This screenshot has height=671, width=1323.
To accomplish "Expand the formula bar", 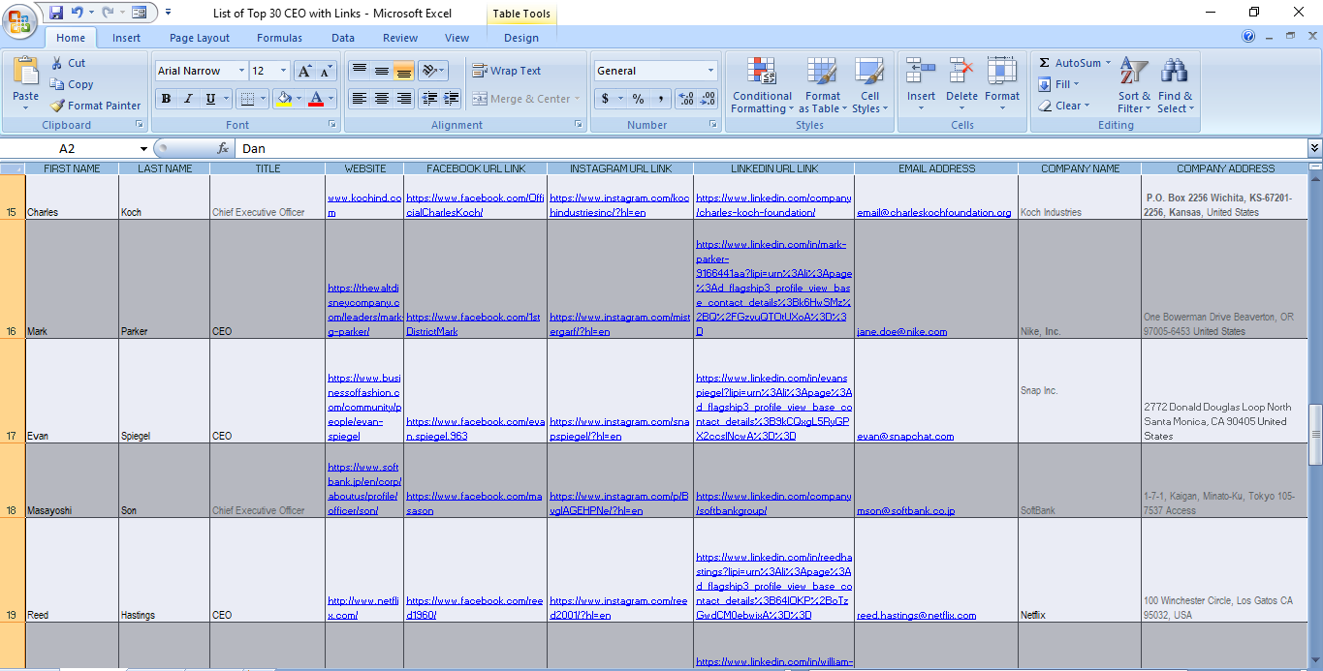I will coord(1314,148).
